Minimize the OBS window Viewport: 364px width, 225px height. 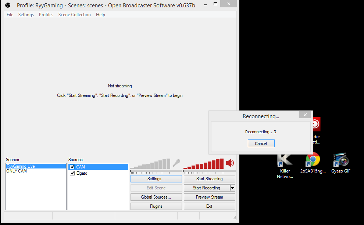point(206,4)
